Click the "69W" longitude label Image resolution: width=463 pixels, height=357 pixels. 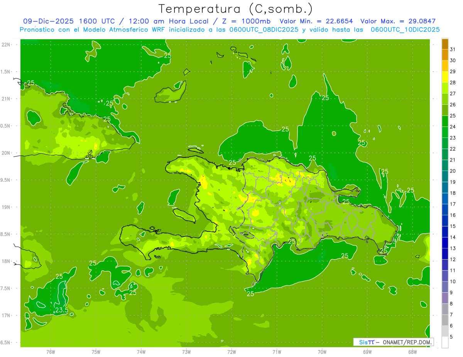click(x=367, y=352)
